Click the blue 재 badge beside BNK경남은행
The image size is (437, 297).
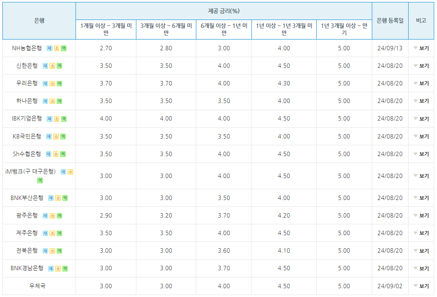coord(51,269)
